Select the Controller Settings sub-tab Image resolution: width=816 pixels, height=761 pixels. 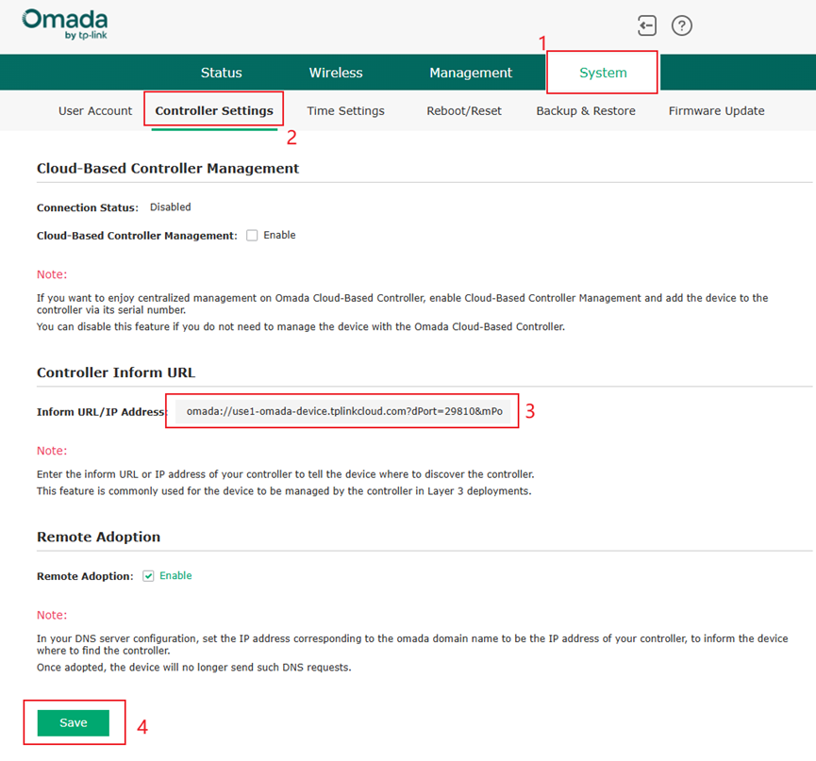(x=214, y=111)
